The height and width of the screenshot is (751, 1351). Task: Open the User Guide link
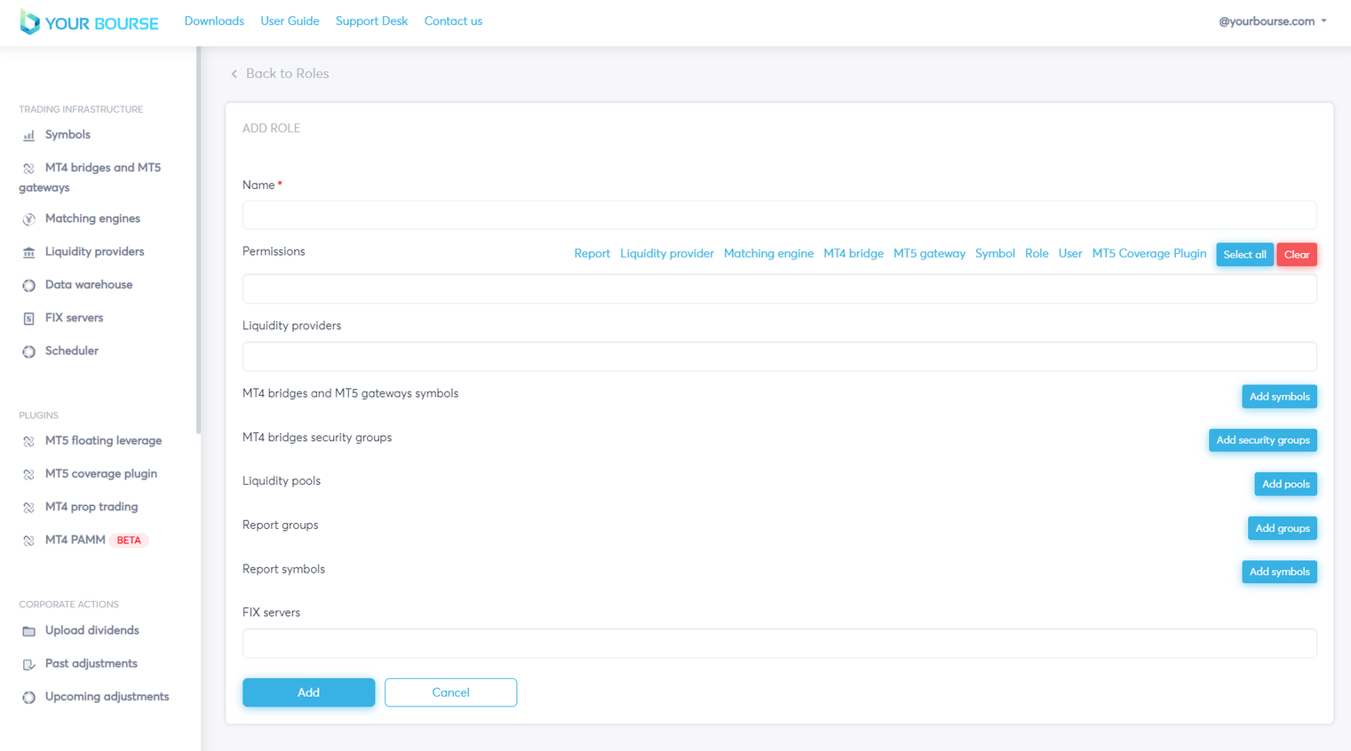click(290, 21)
